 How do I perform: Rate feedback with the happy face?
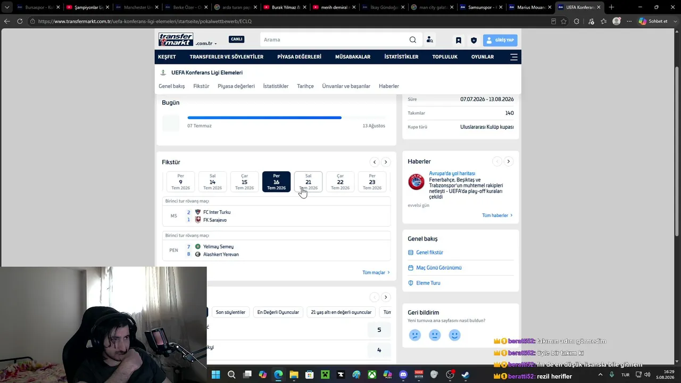[454, 335]
